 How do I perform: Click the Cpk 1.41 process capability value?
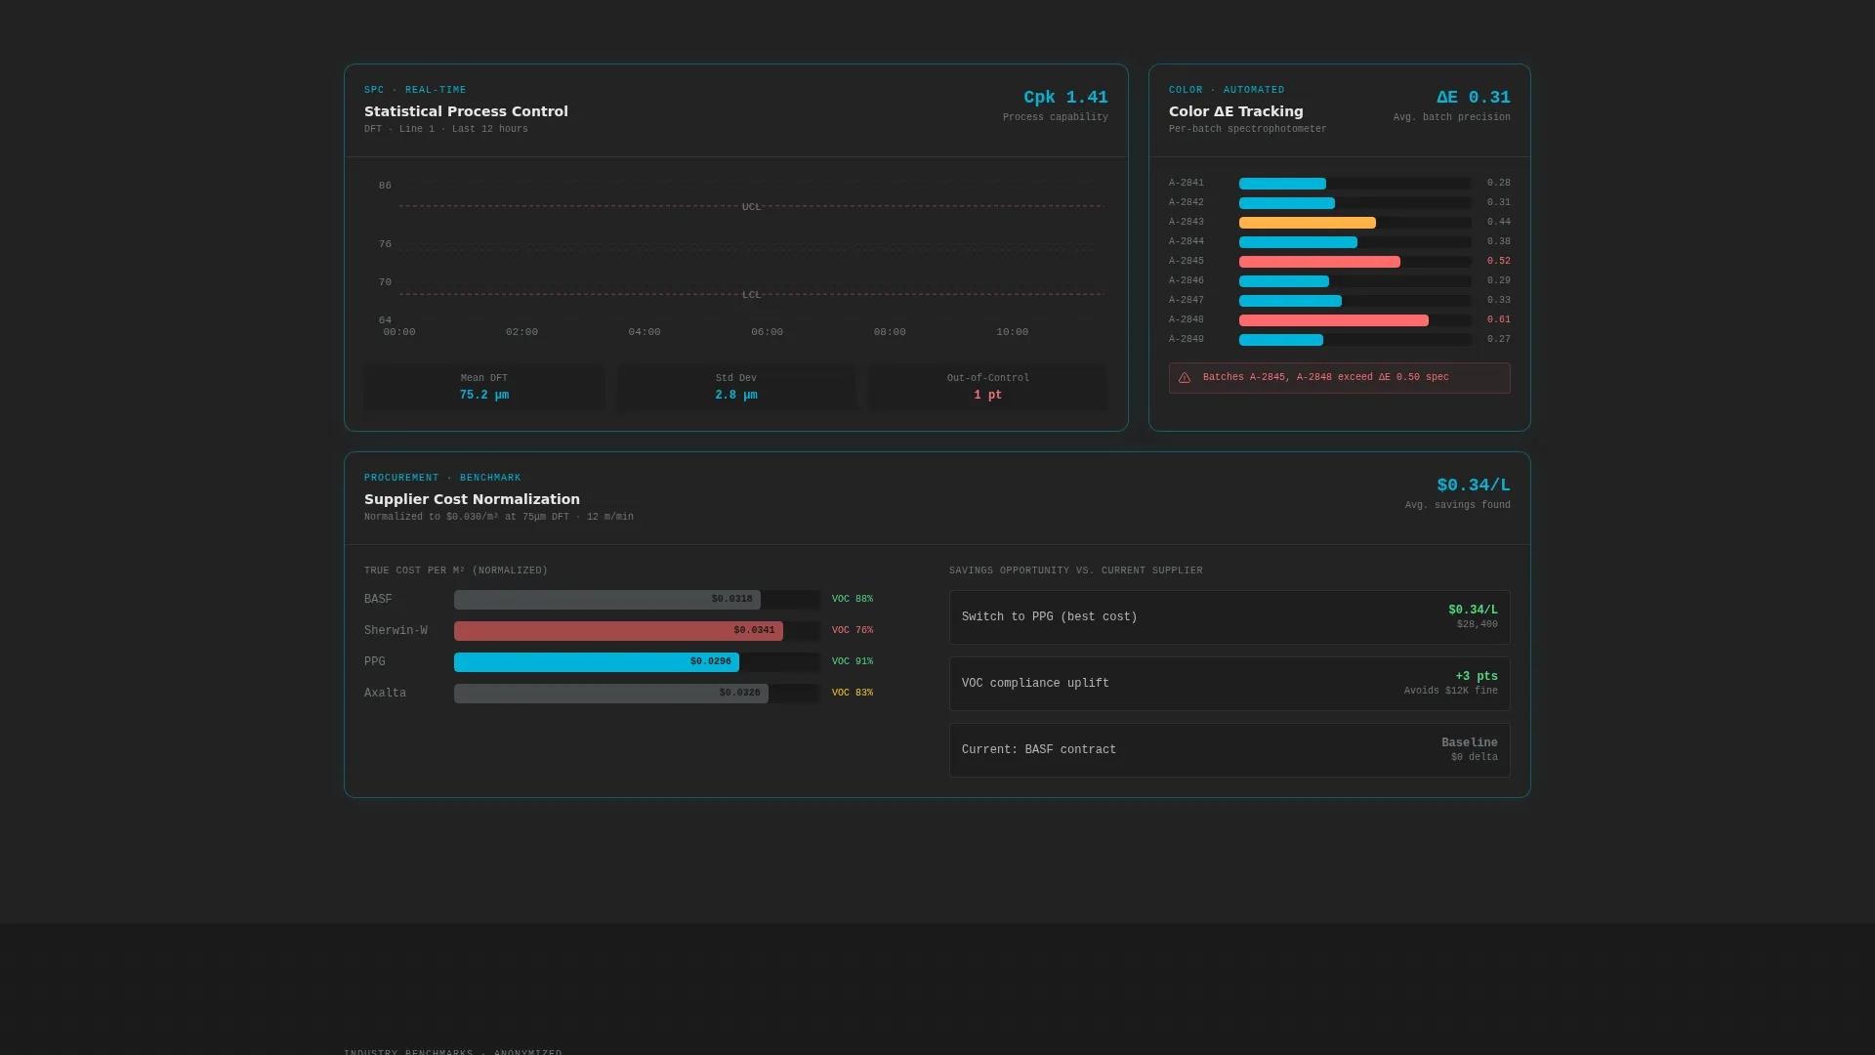coord(1065,98)
